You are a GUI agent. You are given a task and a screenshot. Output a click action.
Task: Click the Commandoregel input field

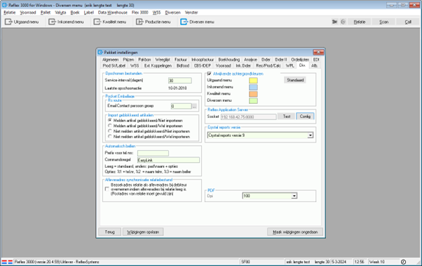pyautogui.click(x=168, y=160)
